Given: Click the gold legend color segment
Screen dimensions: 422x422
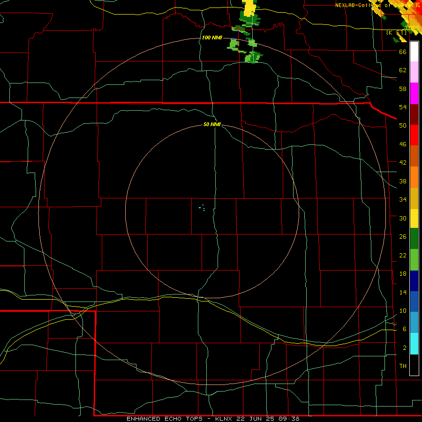Looking at the screenshot, I should click(414, 198).
